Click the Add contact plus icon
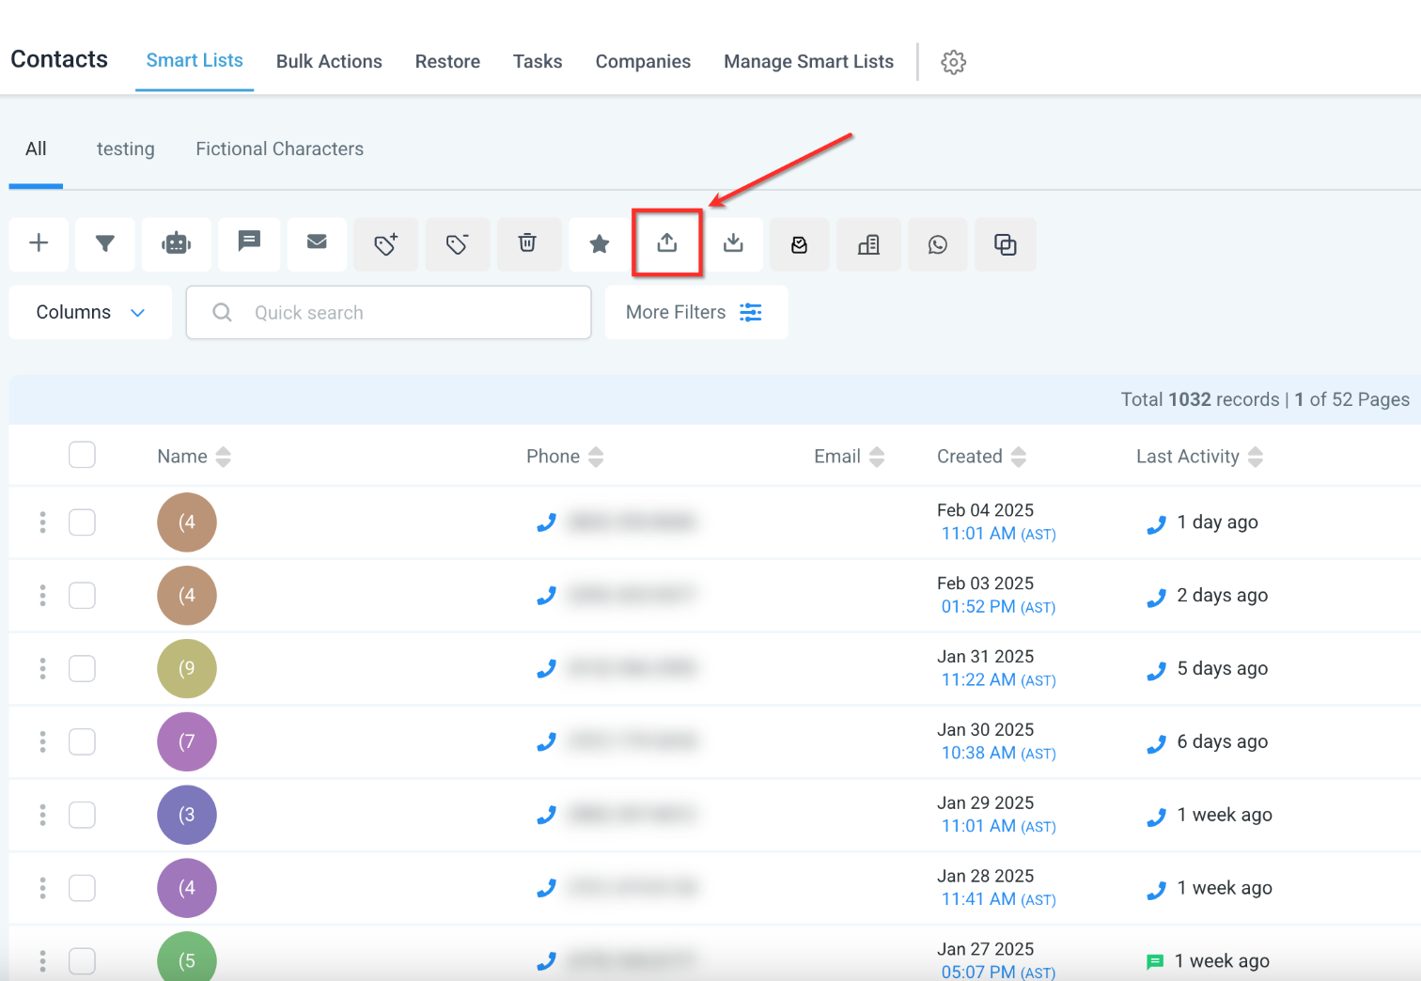The height and width of the screenshot is (981, 1421). coord(39,243)
